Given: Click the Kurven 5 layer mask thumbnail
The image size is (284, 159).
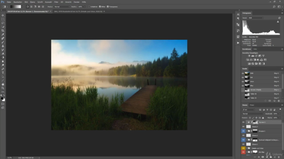Looking at the screenshot, I should [255, 122].
